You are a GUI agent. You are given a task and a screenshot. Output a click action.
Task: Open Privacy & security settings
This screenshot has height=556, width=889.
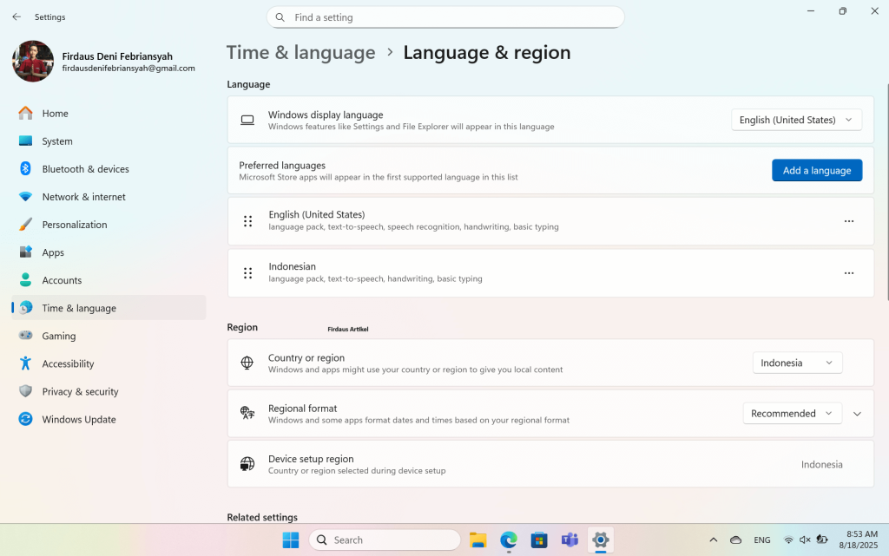coord(80,391)
